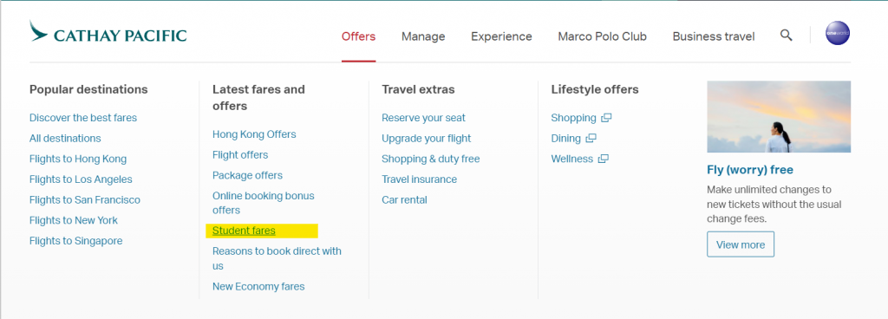This screenshot has width=888, height=319.
Task: Open the Experience menu
Action: click(x=501, y=36)
